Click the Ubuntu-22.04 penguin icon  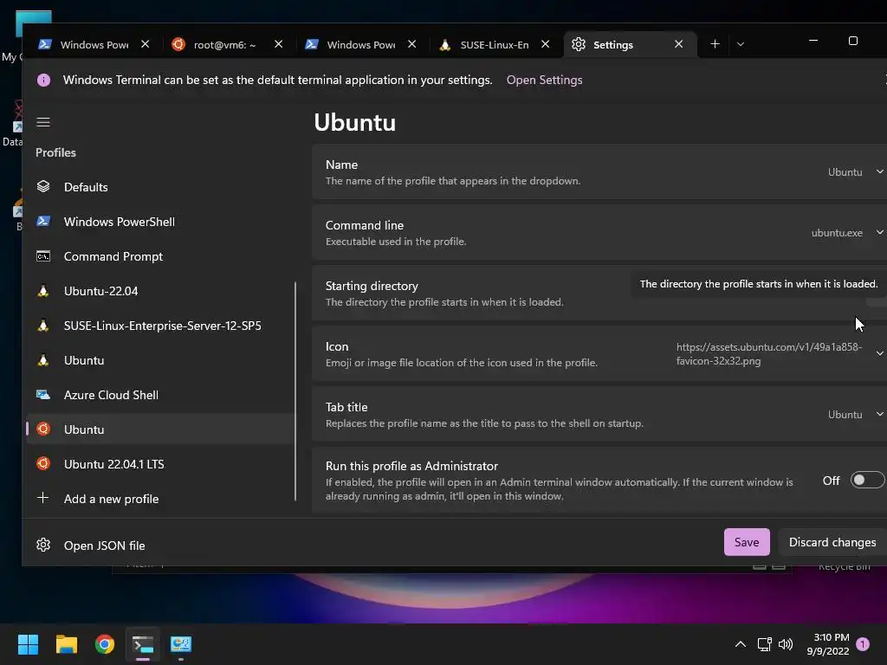(x=43, y=291)
